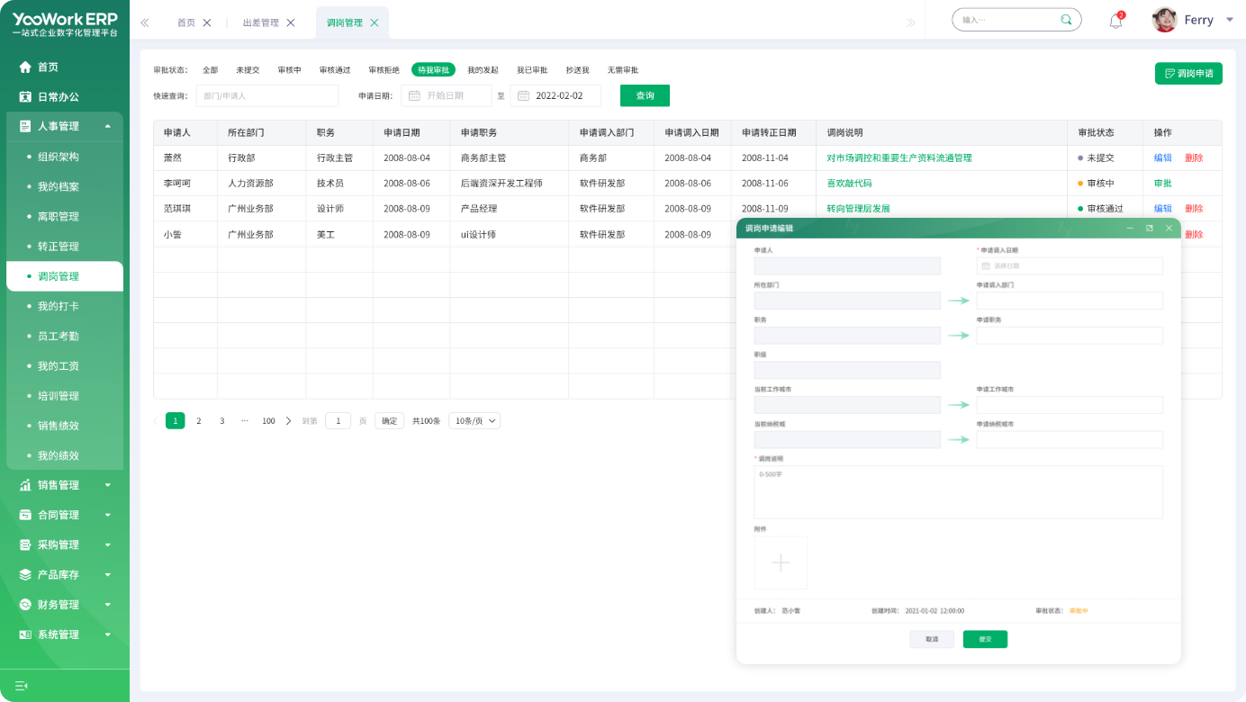Select the 待我审批 status filter
This screenshot has width=1246, height=702.
(433, 69)
